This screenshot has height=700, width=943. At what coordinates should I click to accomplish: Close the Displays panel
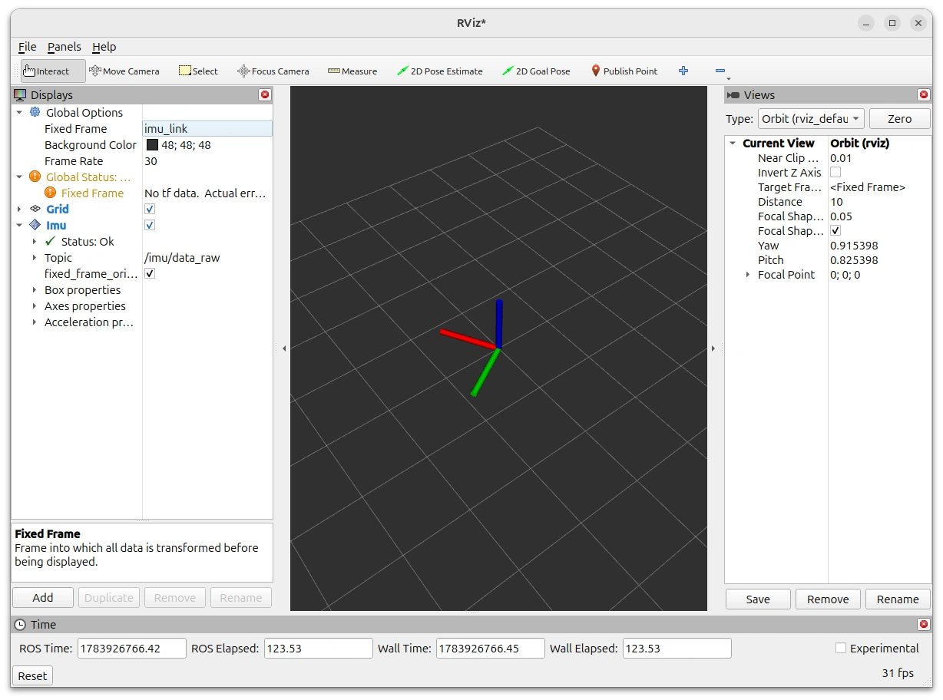click(265, 95)
